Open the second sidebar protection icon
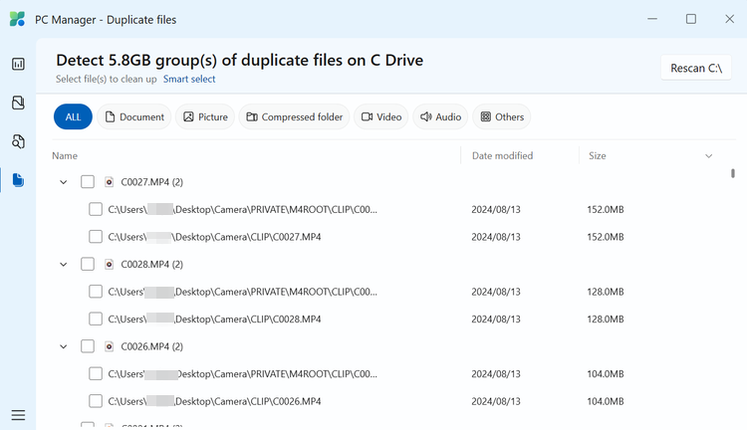The image size is (747, 430). (18, 103)
